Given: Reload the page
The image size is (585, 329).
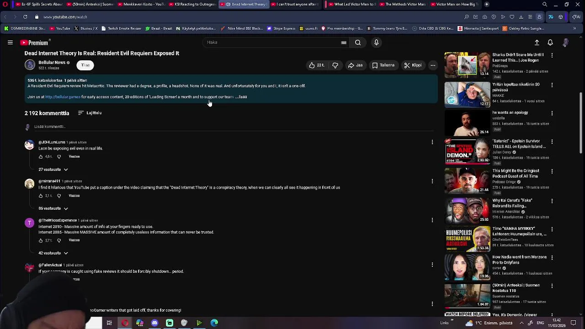Looking at the screenshot, I should tap(25, 17).
